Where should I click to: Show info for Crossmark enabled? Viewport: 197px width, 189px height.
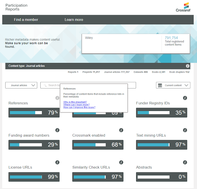121,130
